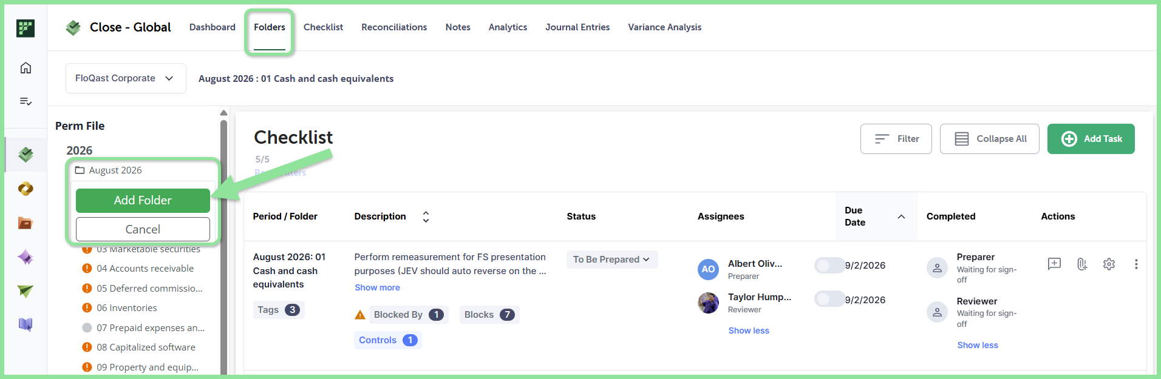Viewport: 1161px width, 379px height.
Task: Open the Notes tab
Action: pyautogui.click(x=458, y=27)
